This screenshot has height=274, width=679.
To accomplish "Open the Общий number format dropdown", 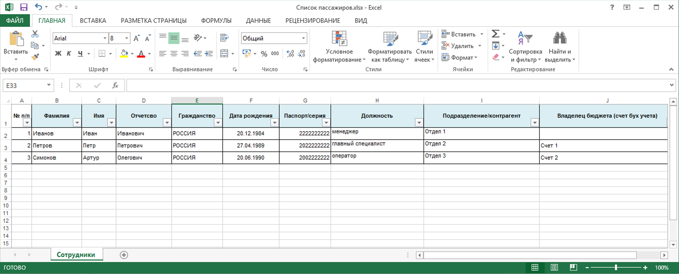I will pos(303,38).
